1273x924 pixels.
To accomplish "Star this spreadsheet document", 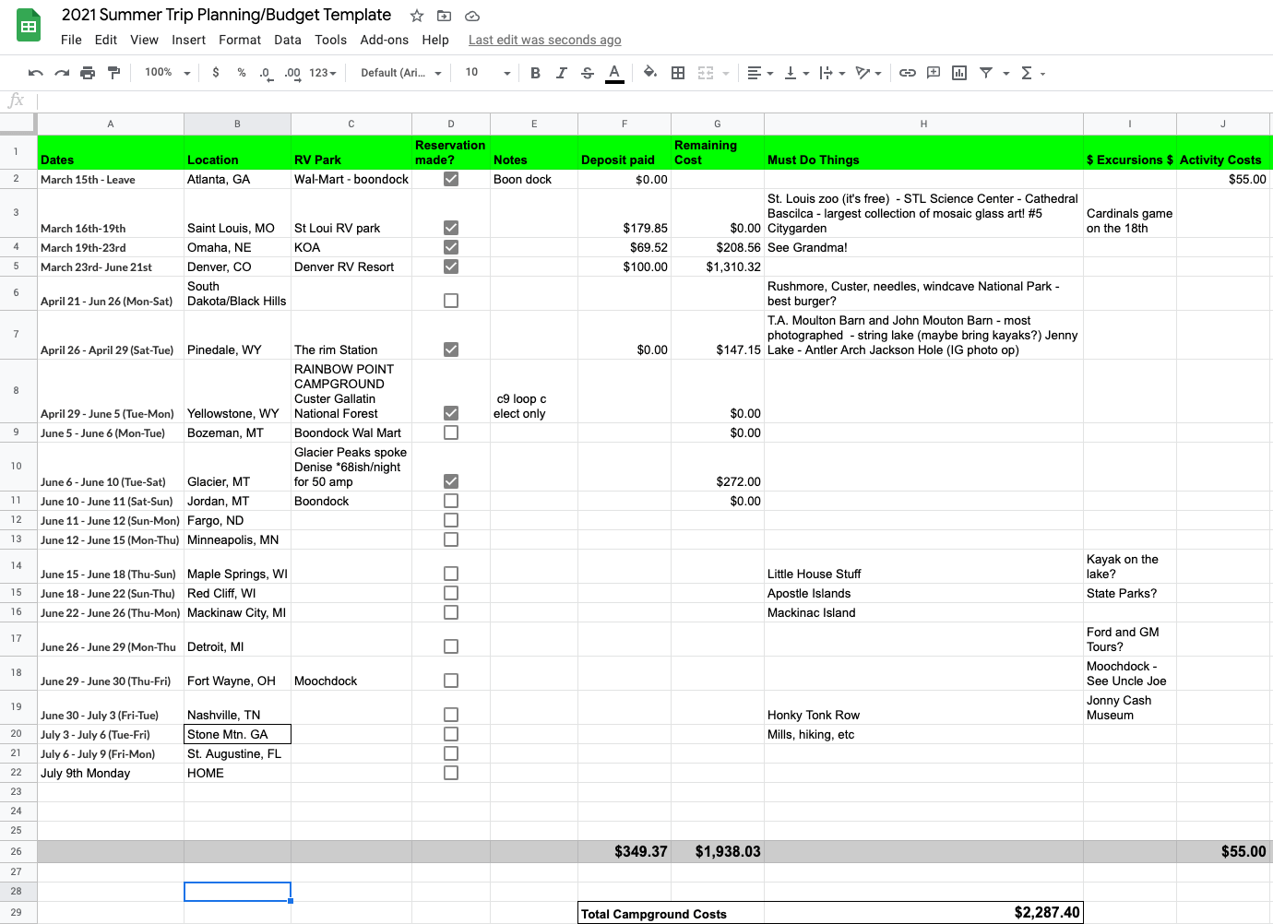I will click(417, 16).
